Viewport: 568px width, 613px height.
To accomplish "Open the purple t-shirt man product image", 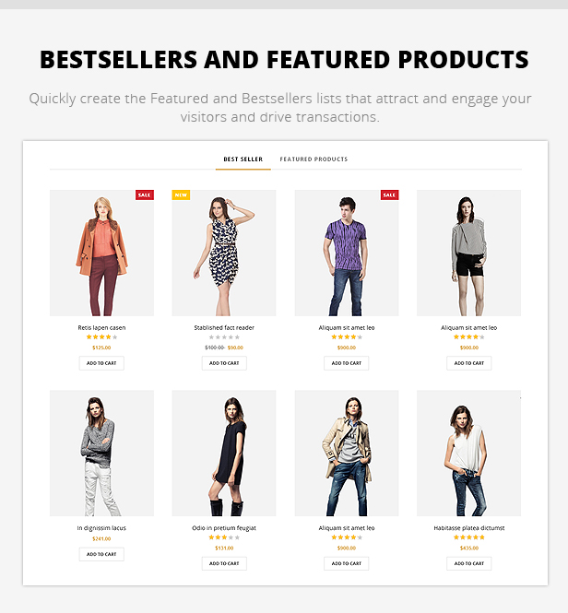I will pyautogui.click(x=347, y=253).
